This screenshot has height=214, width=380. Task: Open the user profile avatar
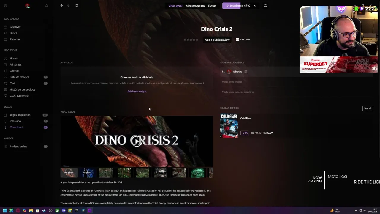[x=27, y=6]
